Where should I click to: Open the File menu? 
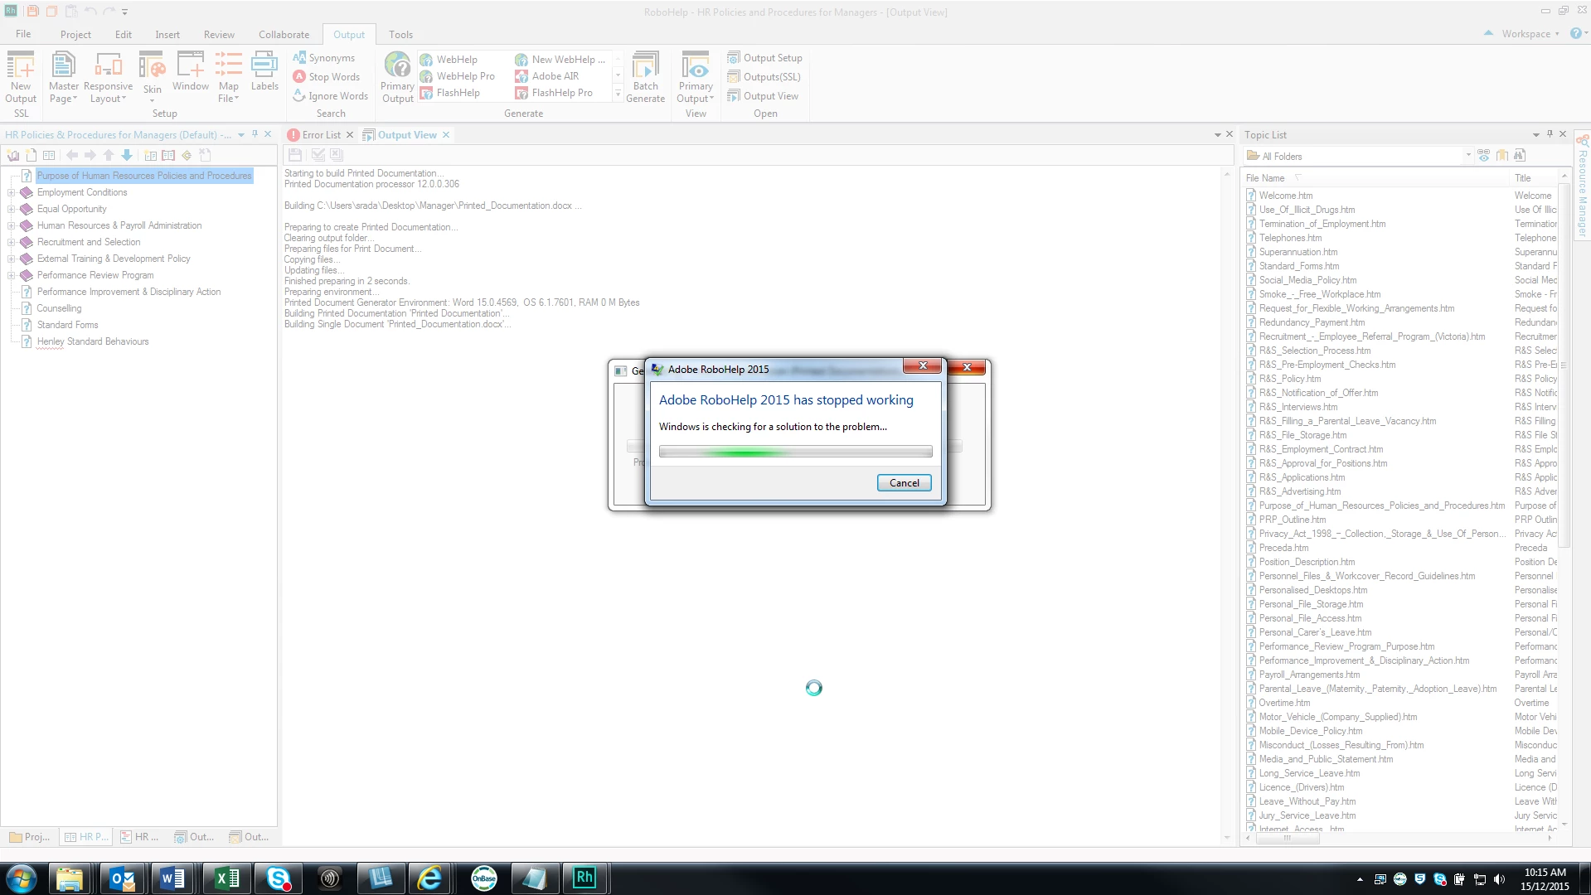(23, 34)
